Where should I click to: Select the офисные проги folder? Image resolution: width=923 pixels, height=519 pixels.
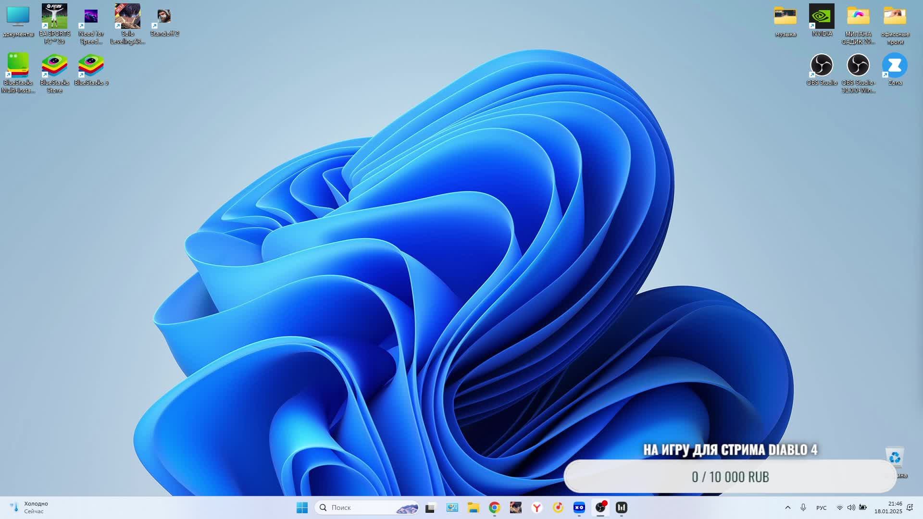point(895,25)
